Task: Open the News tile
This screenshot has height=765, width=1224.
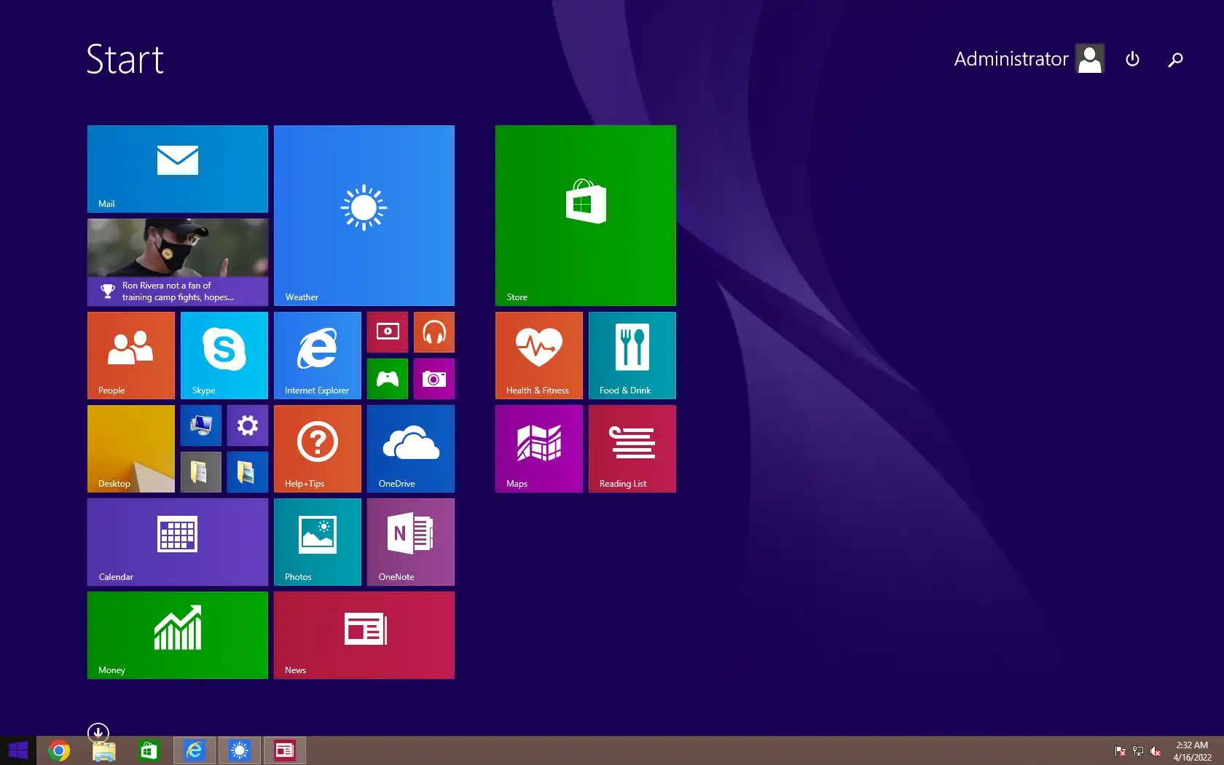Action: [x=364, y=635]
